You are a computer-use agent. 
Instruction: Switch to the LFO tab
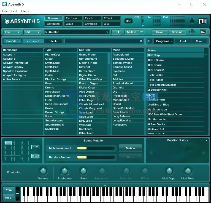[111, 24]
